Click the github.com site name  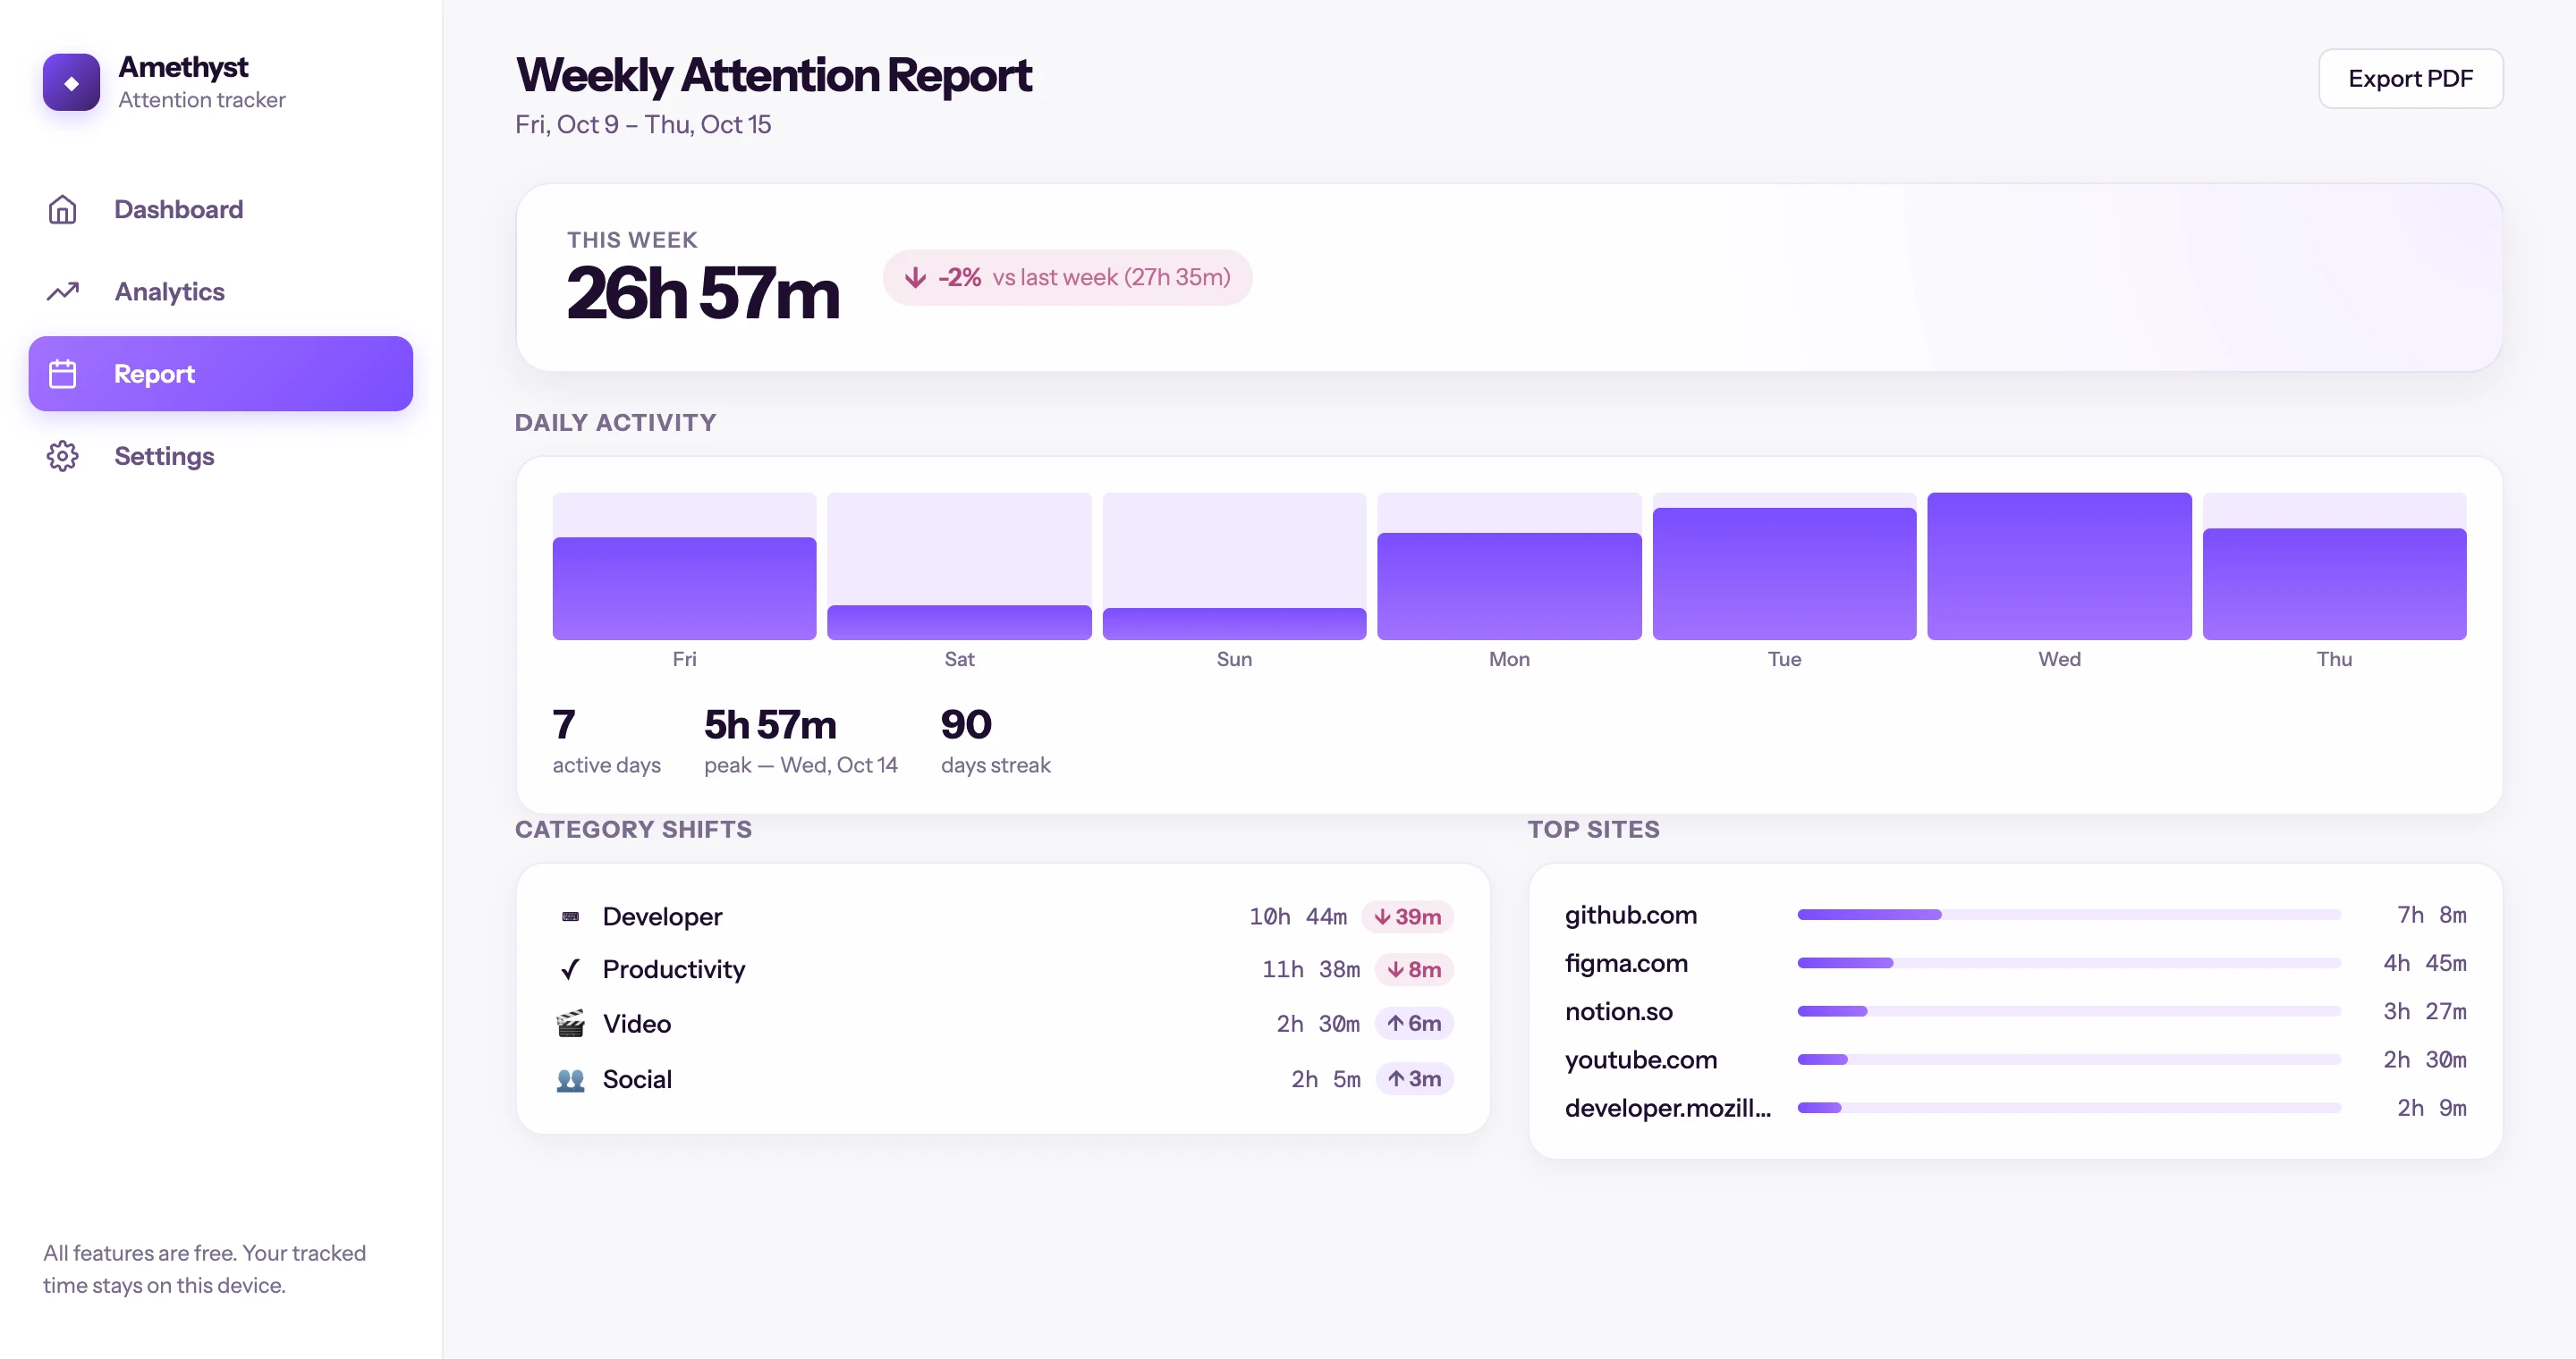pos(1631,916)
